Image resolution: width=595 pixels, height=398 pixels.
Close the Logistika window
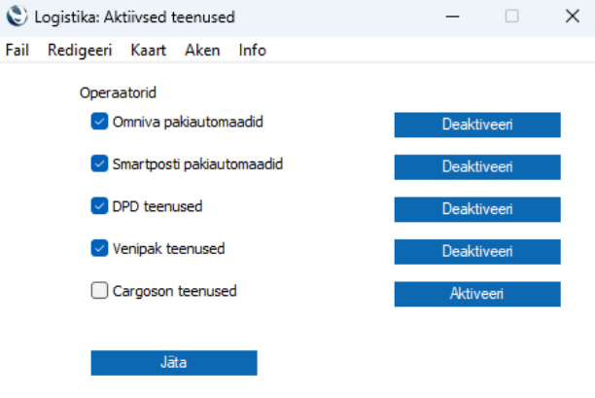(573, 17)
